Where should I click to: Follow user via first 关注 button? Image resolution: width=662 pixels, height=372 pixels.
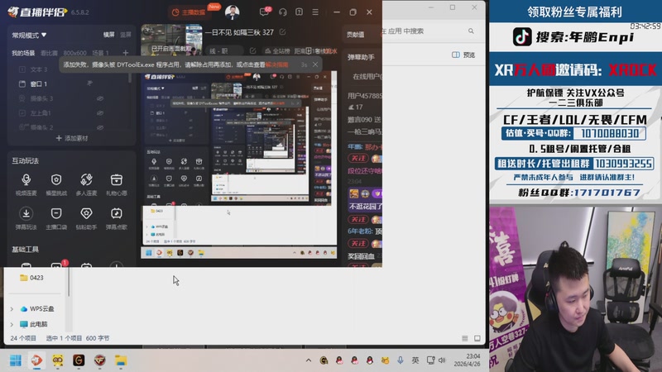coord(358,158)
